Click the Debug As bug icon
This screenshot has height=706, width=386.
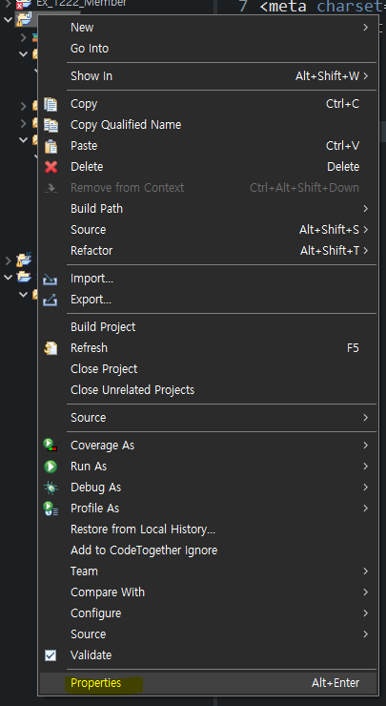[51, 488]
